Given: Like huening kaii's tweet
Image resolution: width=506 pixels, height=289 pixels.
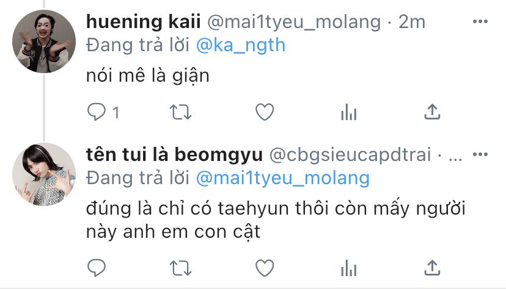Looking at the screenshot, I should coord(264,112).
